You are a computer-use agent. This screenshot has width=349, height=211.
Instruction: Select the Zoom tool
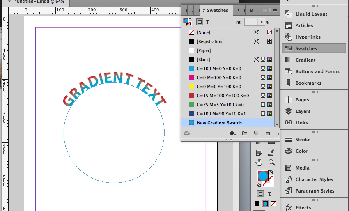(271, 163)
